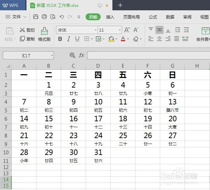The width and height of the screenshot is (210, 190).
Task: Toggle Italic formatting
Action: tap(69, 39)
